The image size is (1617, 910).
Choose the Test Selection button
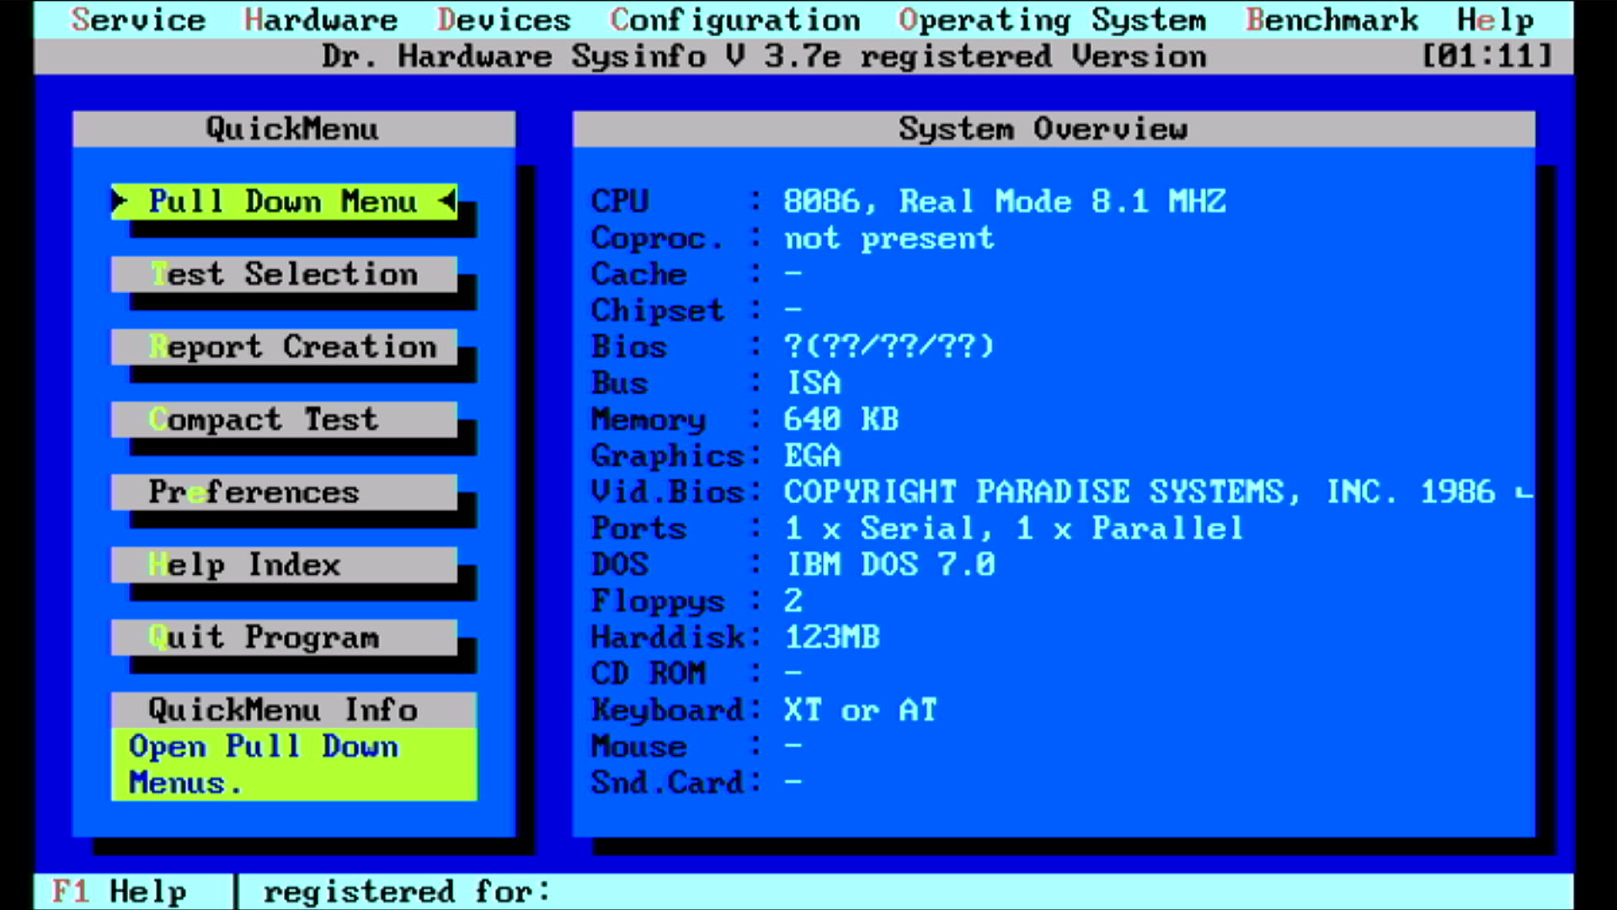point(284,275)
